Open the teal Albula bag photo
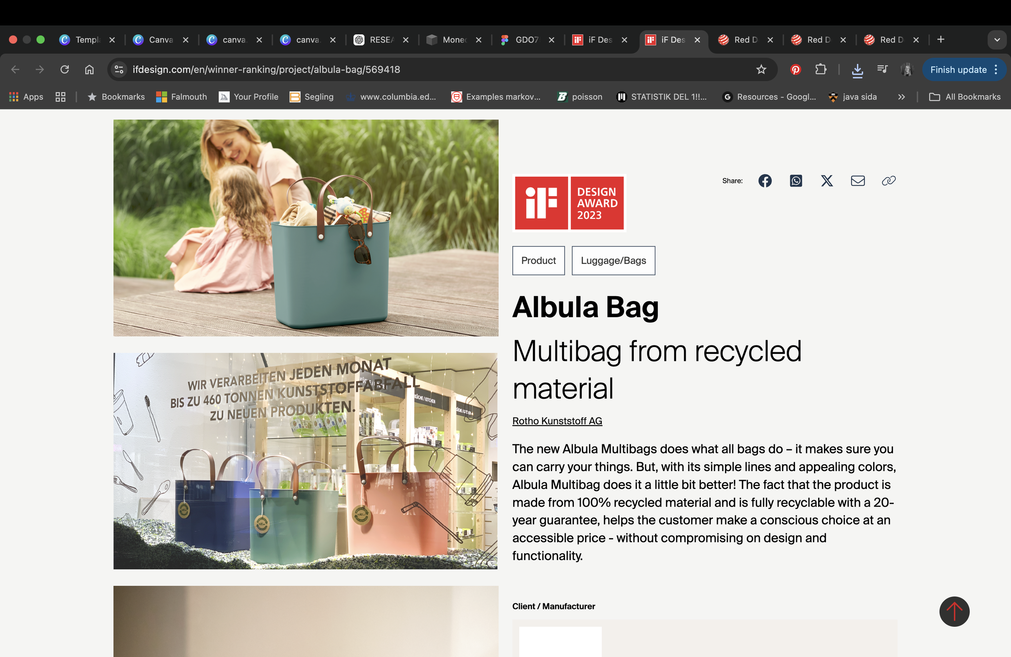The image size is (1011, 657). point(306,228)
